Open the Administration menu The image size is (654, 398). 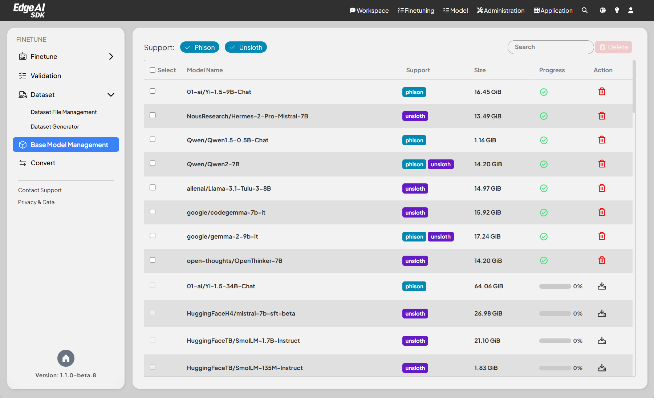[500, 11]
